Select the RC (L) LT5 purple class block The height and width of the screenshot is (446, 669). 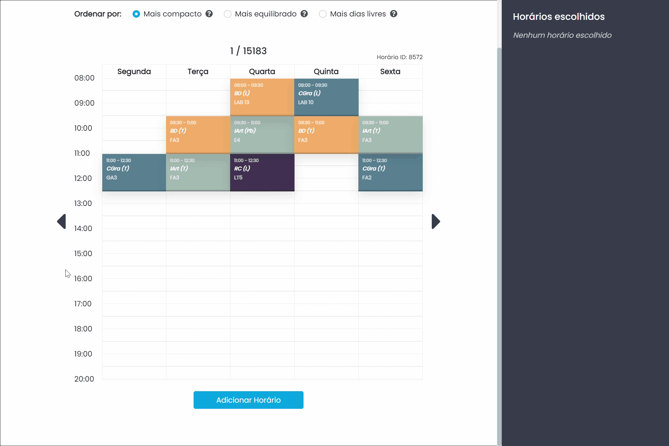pyautogui.click(x=262, y=173)
